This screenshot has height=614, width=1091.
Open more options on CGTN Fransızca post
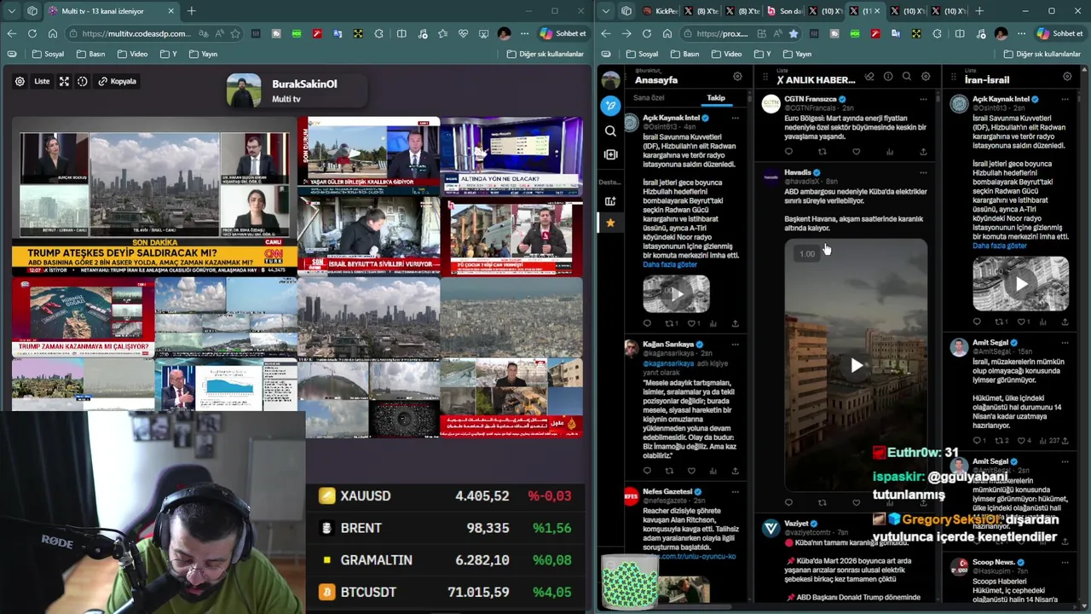pos(923,99)
